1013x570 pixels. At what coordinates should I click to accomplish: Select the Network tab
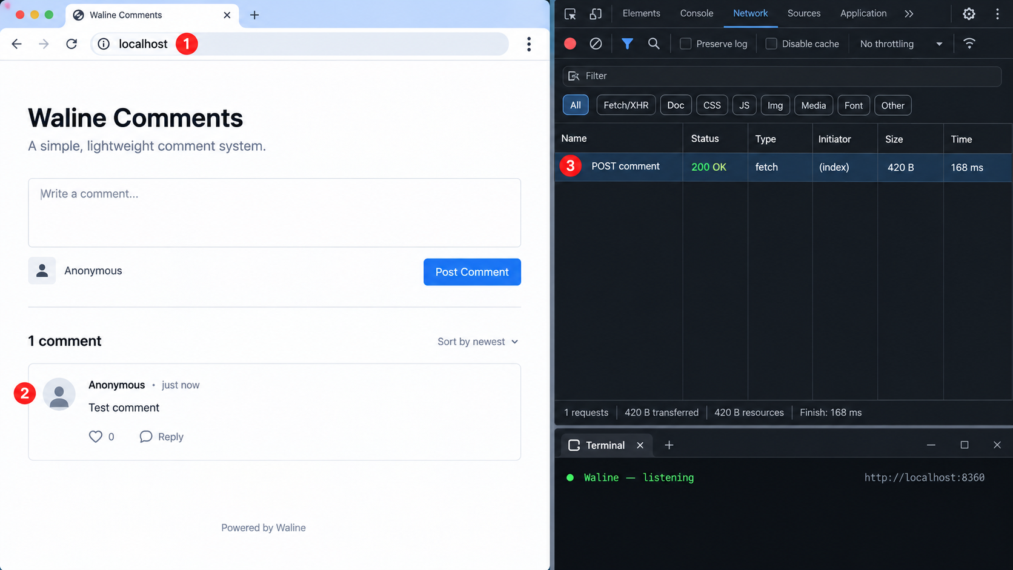[x=750, y=13]
